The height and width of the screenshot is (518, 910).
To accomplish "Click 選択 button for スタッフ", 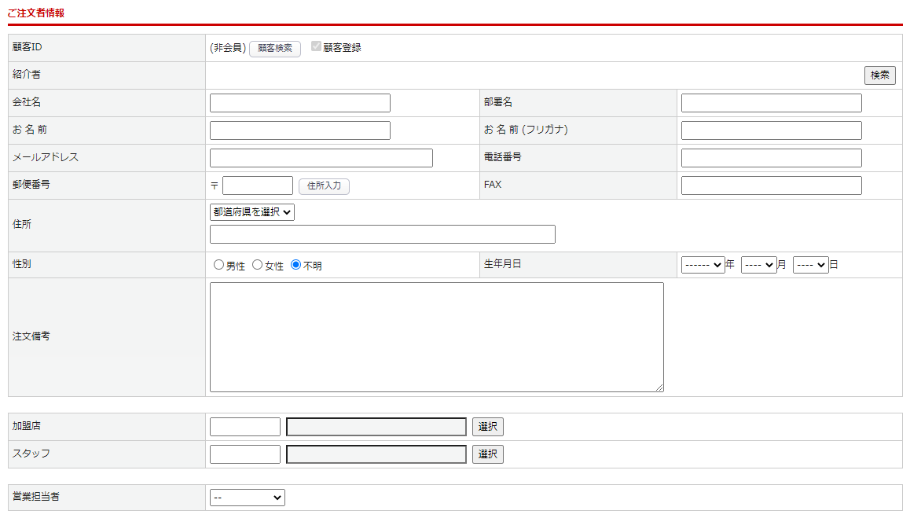I will tap(487, 454).
